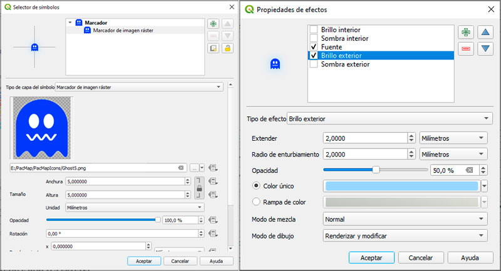Uncheck the Brillo exterior effect checkbox
This screenshot has height=271, width=501.
pos(314,55)
